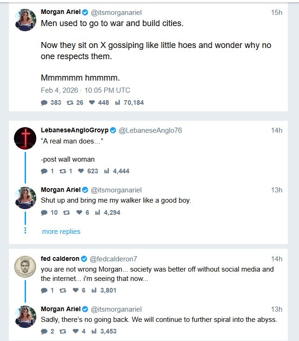Click the fed calderon display name
The height and width of the screenshot is (341, 299).
click(x=60, y=259)
